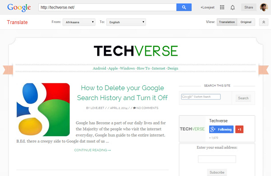The width and height of the screenshot is (271, 176).
Task: Open the Apple menu item
Action: click(x=113, y=68)
